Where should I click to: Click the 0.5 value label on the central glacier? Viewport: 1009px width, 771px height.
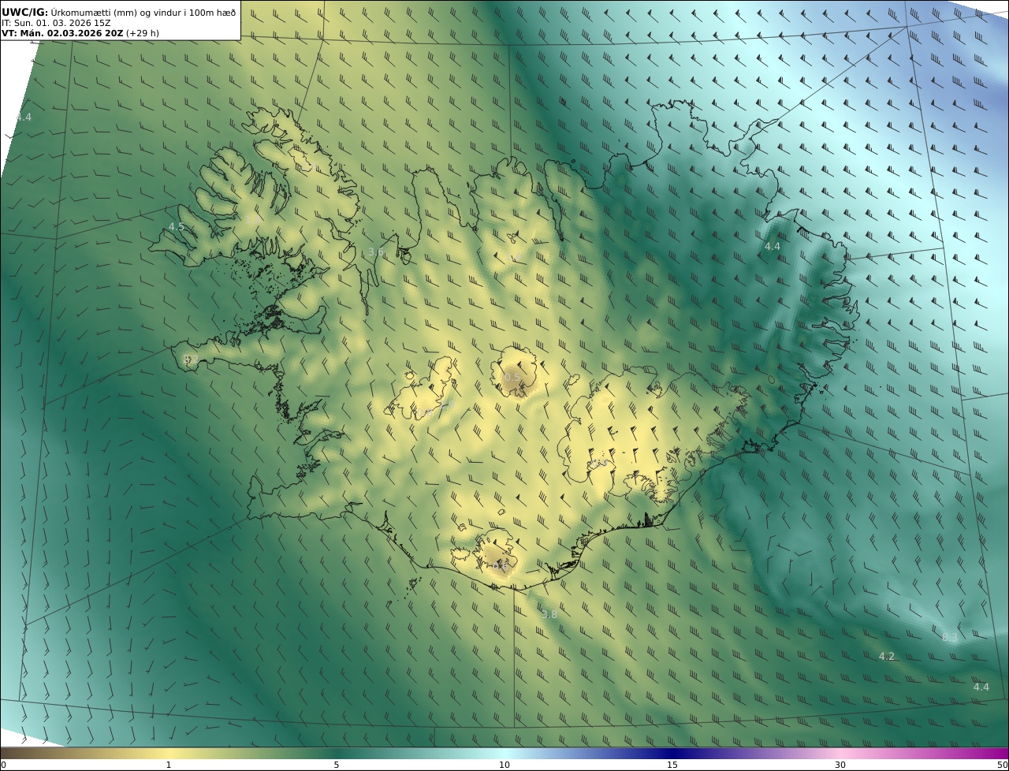pos(512,378)
